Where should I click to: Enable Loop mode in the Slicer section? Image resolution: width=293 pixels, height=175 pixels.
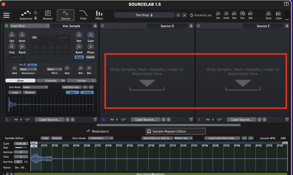pyautogui.click(x=15, y=92)
